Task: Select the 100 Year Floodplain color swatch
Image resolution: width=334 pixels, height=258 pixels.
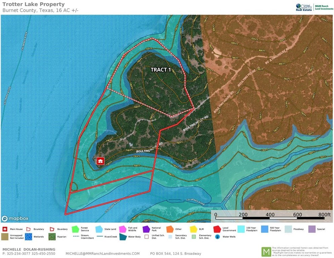Action: 241,229
